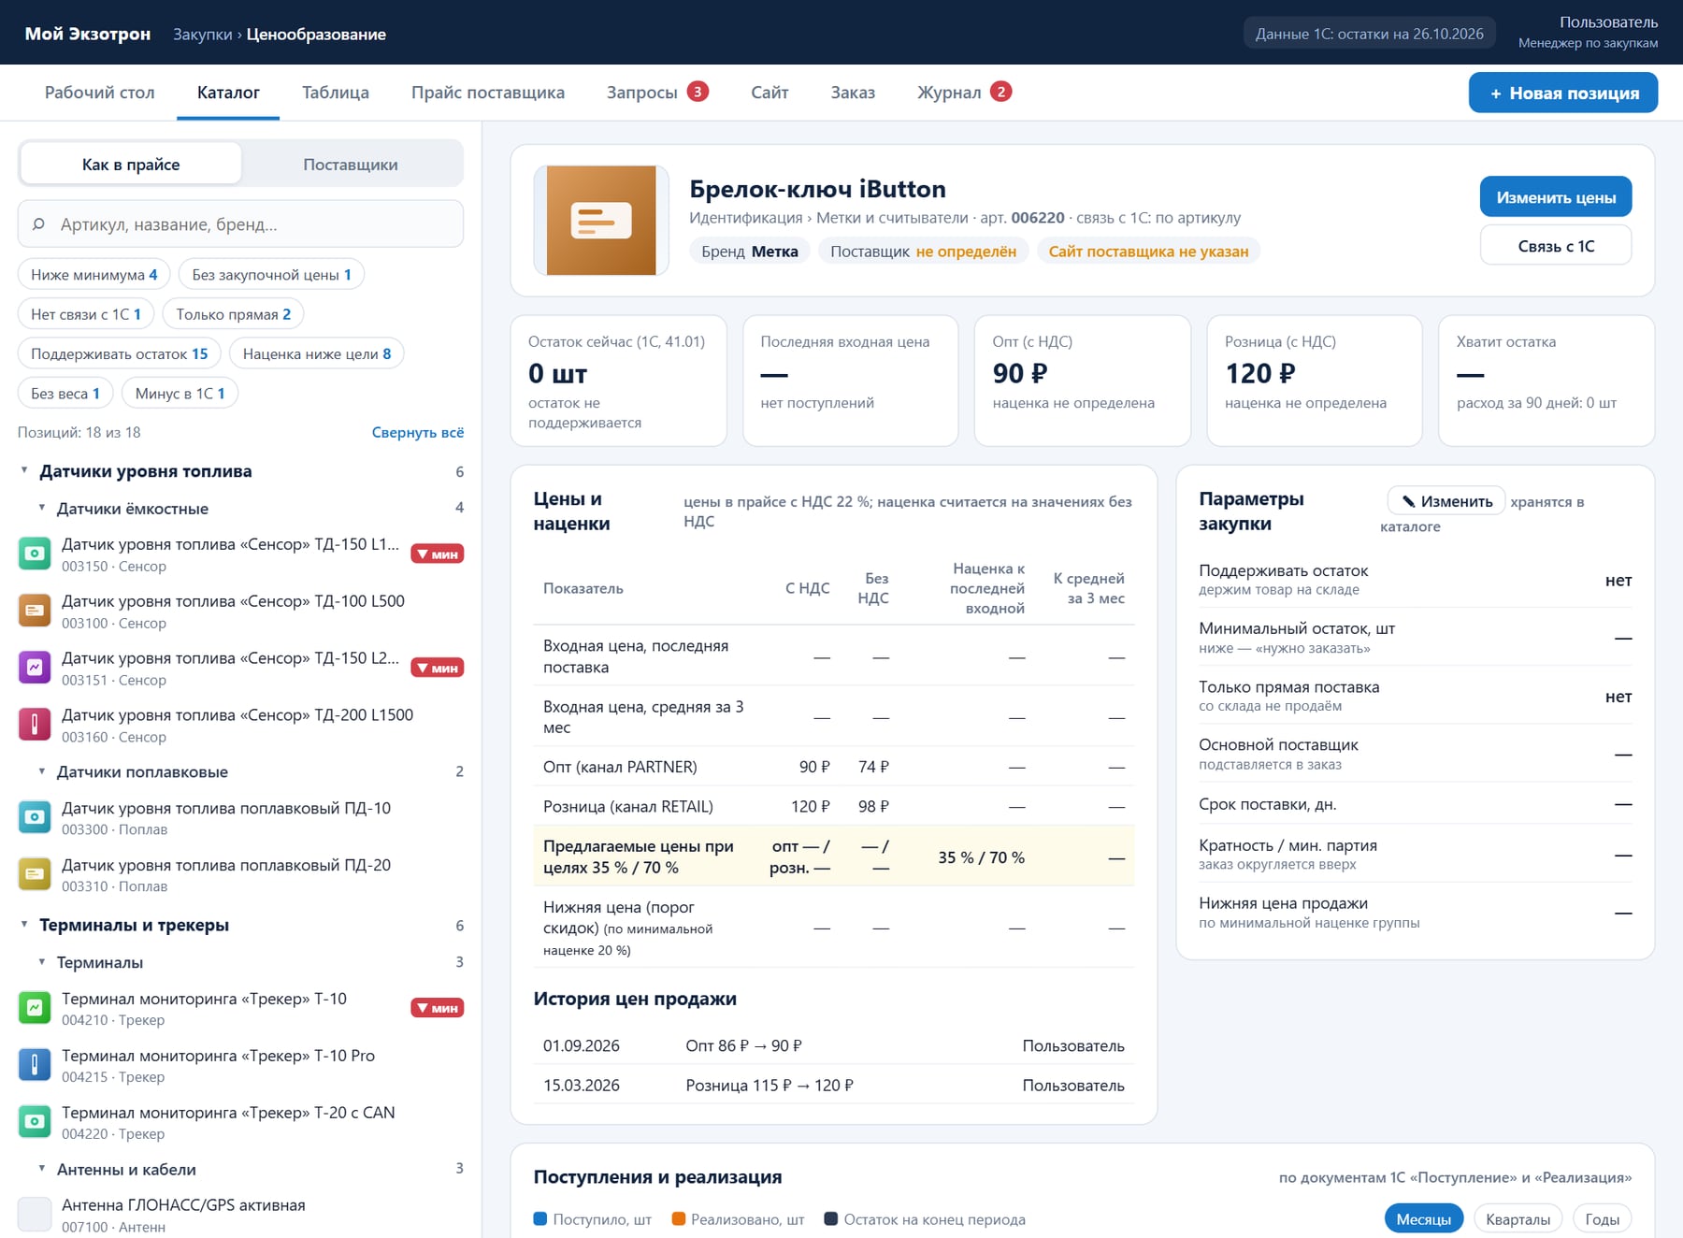Click the blue icon of Т-10 Pro terminal

tap(35, 1065)
